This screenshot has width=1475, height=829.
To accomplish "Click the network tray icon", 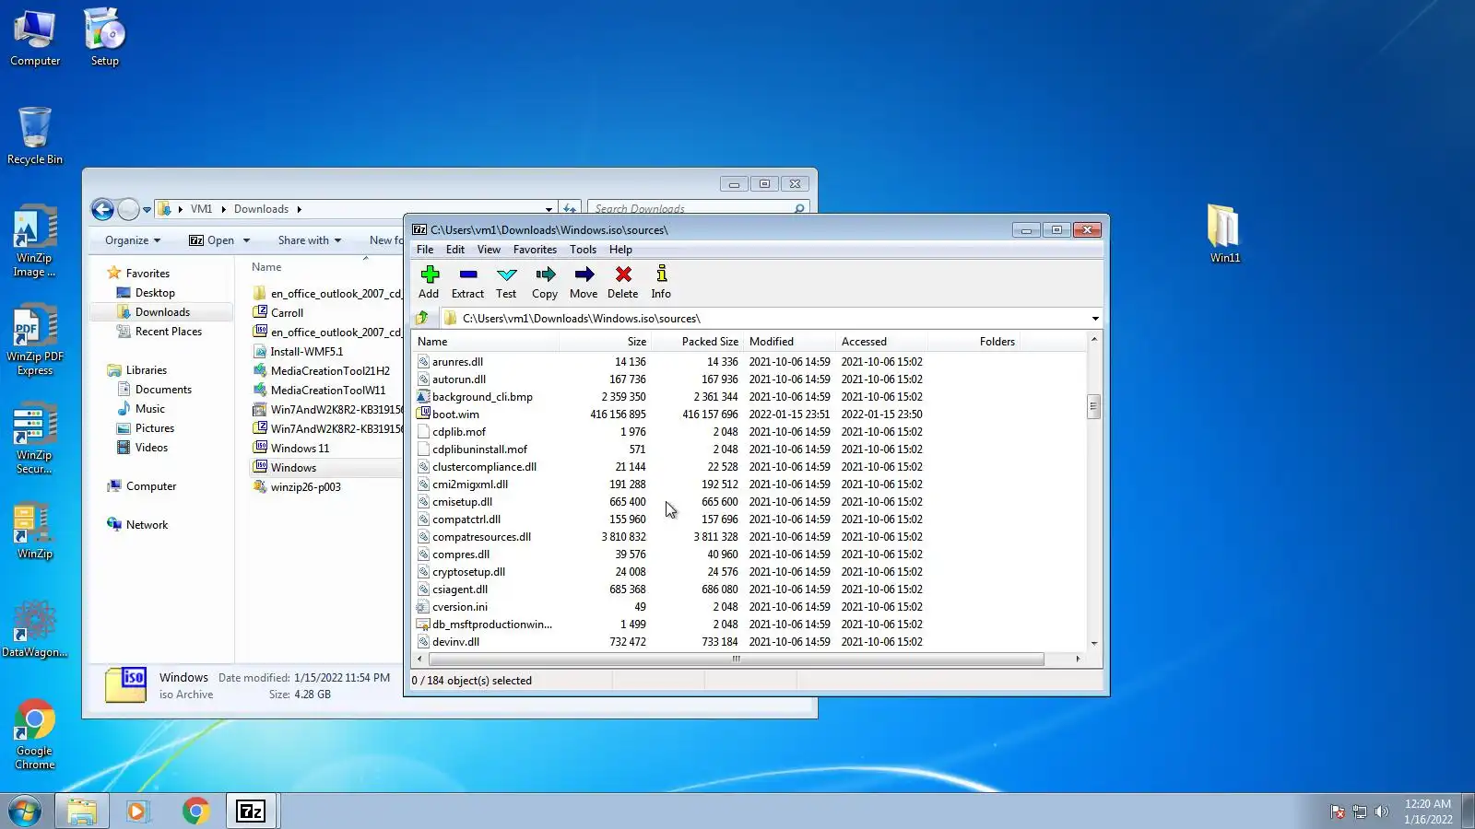I will 1359,811.
